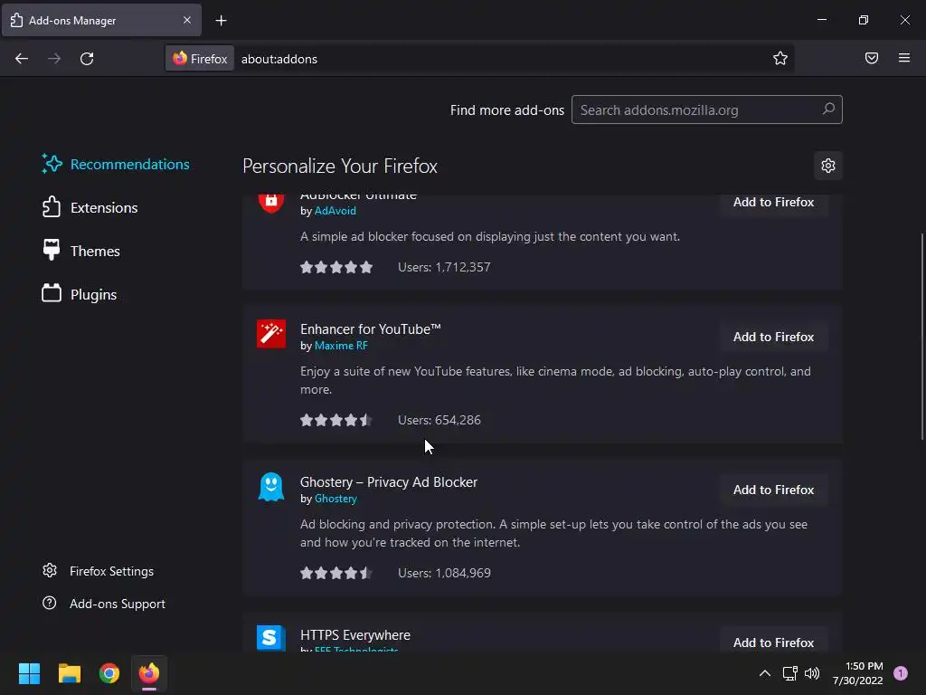Add Enhancer for YouTube to Firefox
926x695 pixels.
773,337
